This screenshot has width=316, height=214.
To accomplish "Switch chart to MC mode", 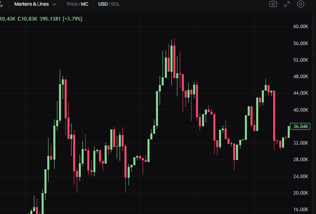I will click(84, 4).
